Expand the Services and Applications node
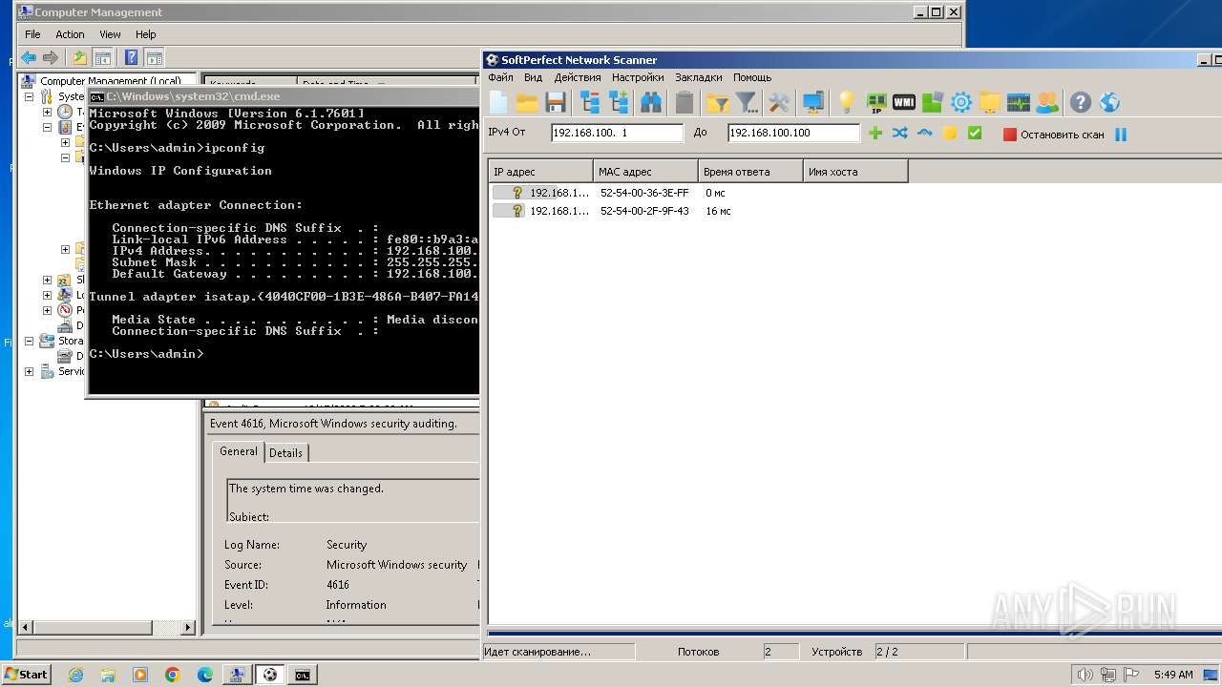 (29, 371)
